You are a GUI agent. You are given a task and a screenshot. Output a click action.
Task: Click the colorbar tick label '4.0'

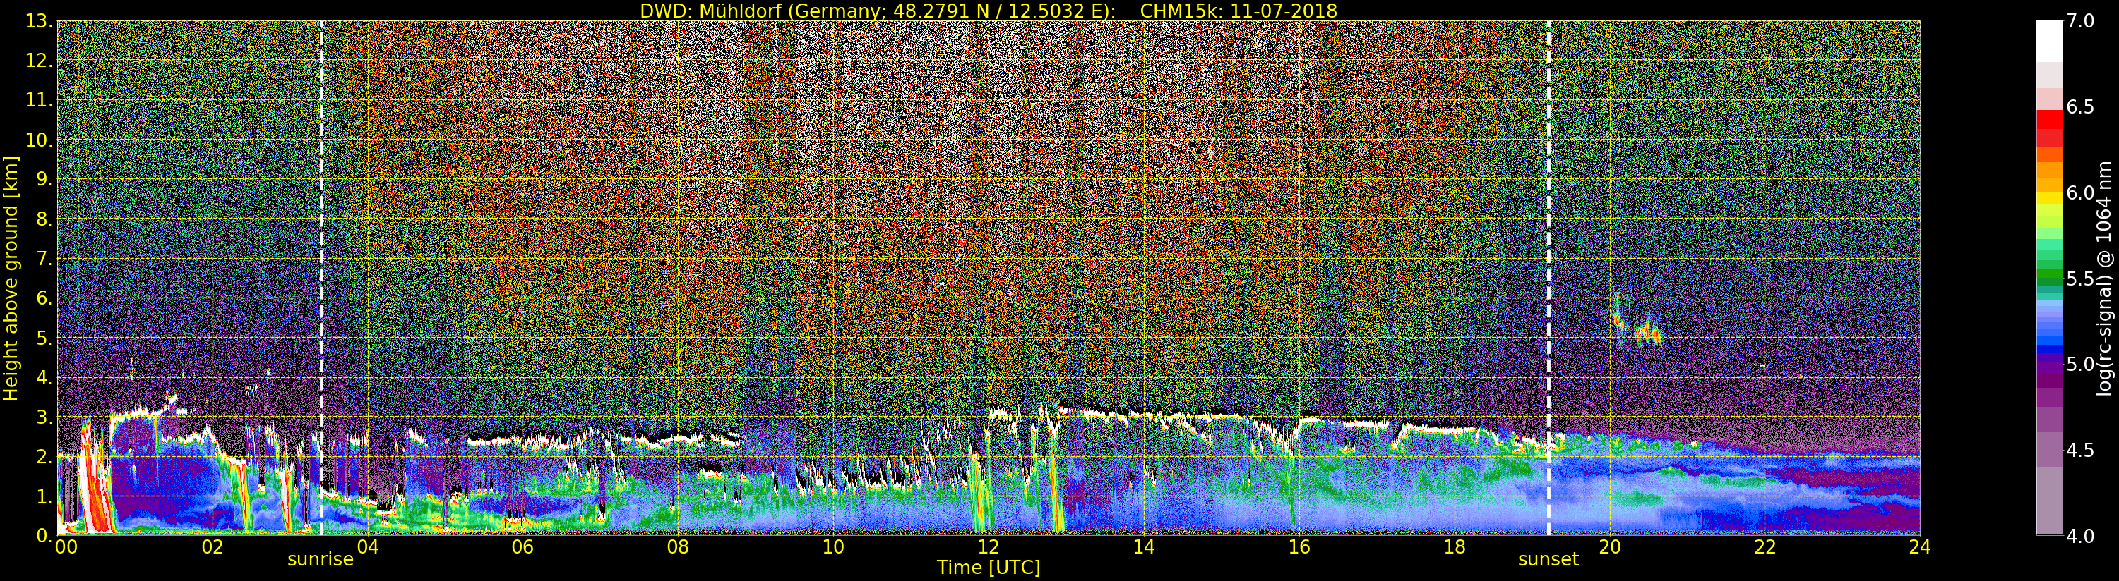pyautogui.click(x=2080, y=536)
